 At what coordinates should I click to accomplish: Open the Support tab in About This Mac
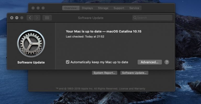point(119,8)
